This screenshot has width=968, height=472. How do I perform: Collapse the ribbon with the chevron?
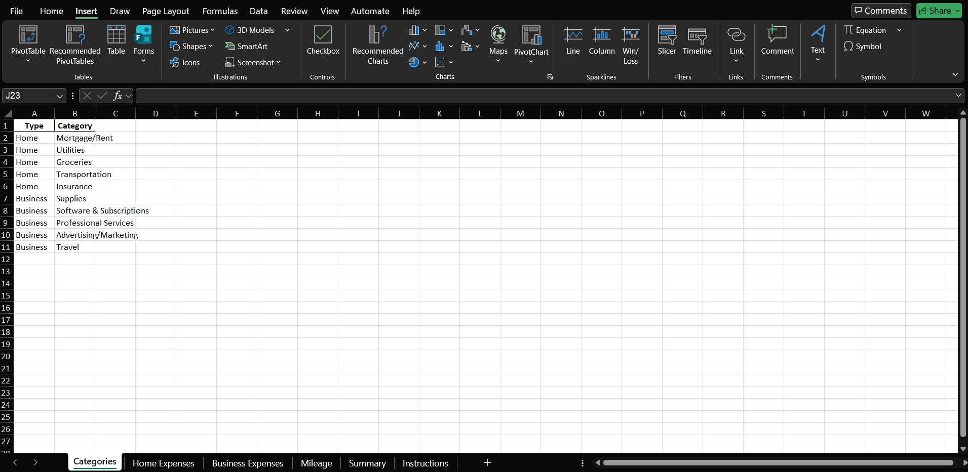click(955, 74)
